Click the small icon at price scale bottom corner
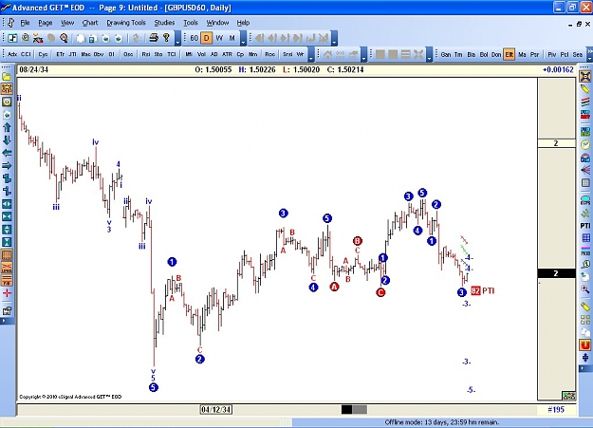Viewport: 593px width, 428px height. pyautogui.click(x=568, y=396)
